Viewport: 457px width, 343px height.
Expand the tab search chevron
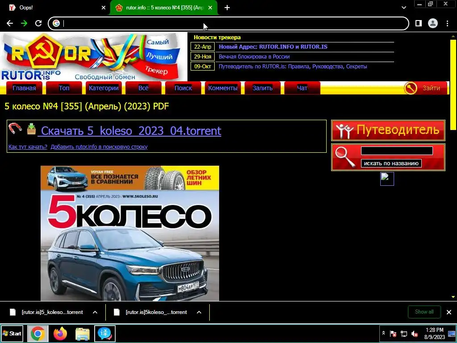click(403, 8)
